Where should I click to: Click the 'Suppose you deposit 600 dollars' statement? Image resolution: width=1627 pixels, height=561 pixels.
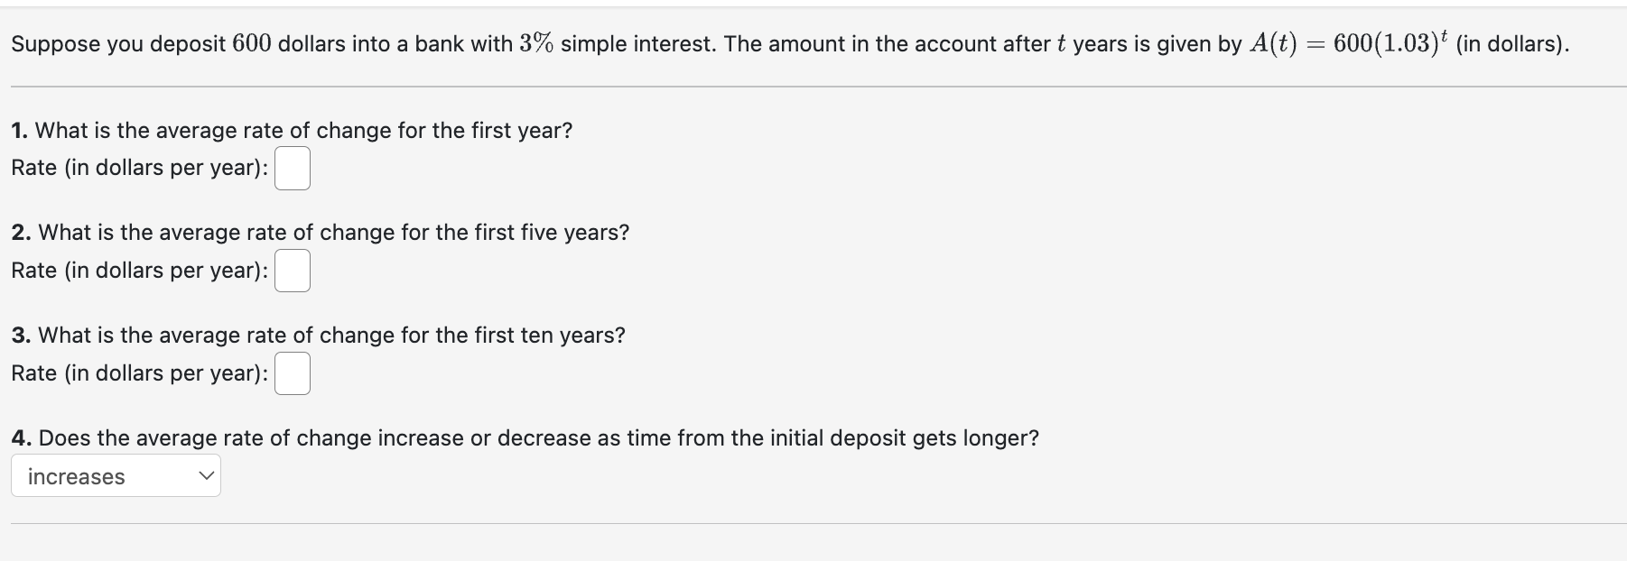point(790,44)
